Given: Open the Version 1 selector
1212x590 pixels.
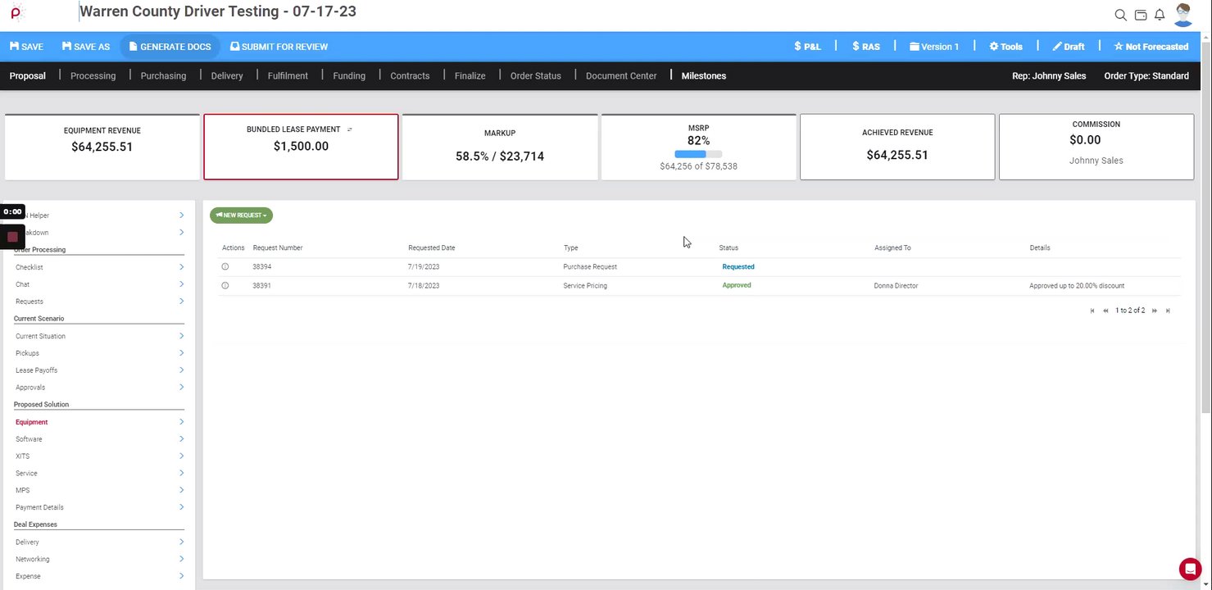Looking at the screenshot, I should coord(934,47).
